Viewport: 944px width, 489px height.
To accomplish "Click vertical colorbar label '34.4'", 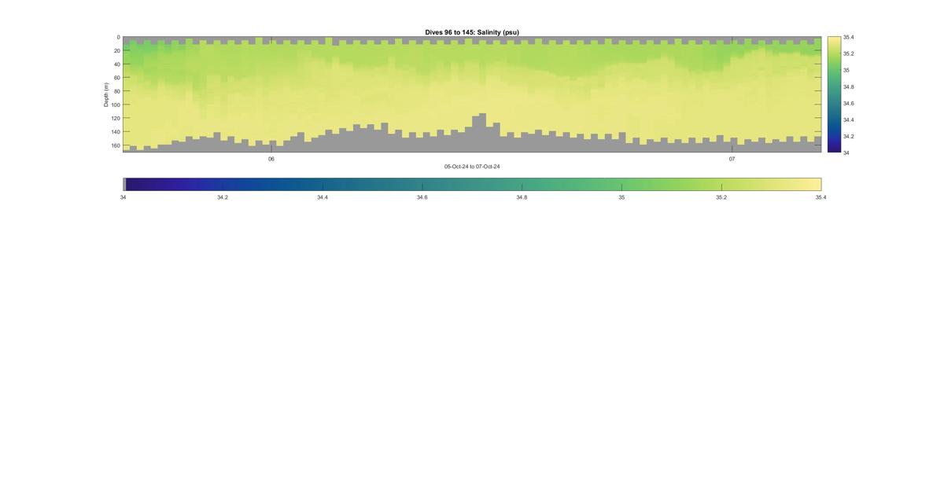I will [849, 119].
